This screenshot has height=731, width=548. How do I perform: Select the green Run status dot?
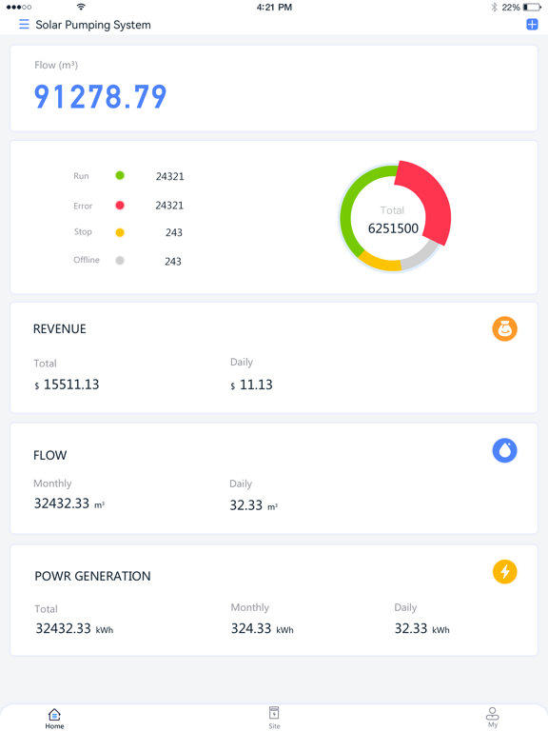pyautogui.click(x=120, y=176)
